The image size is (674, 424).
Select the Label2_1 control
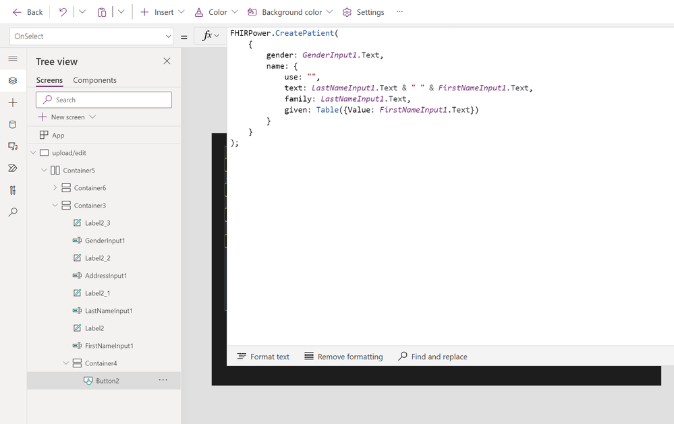point(97,293)
